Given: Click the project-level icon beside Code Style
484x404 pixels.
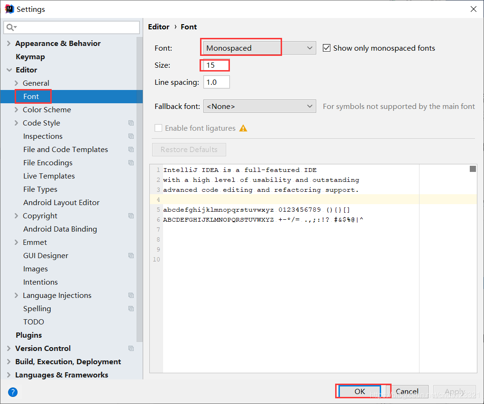Looking at the screenshot, I should coord(131,123).
